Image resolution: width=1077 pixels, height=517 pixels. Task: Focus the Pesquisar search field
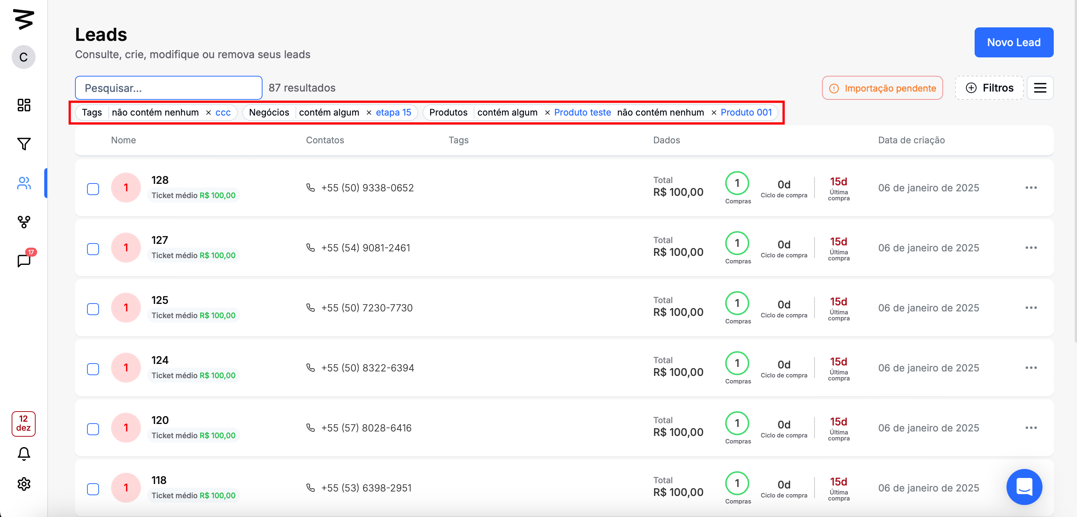click(x=168, y=88)
